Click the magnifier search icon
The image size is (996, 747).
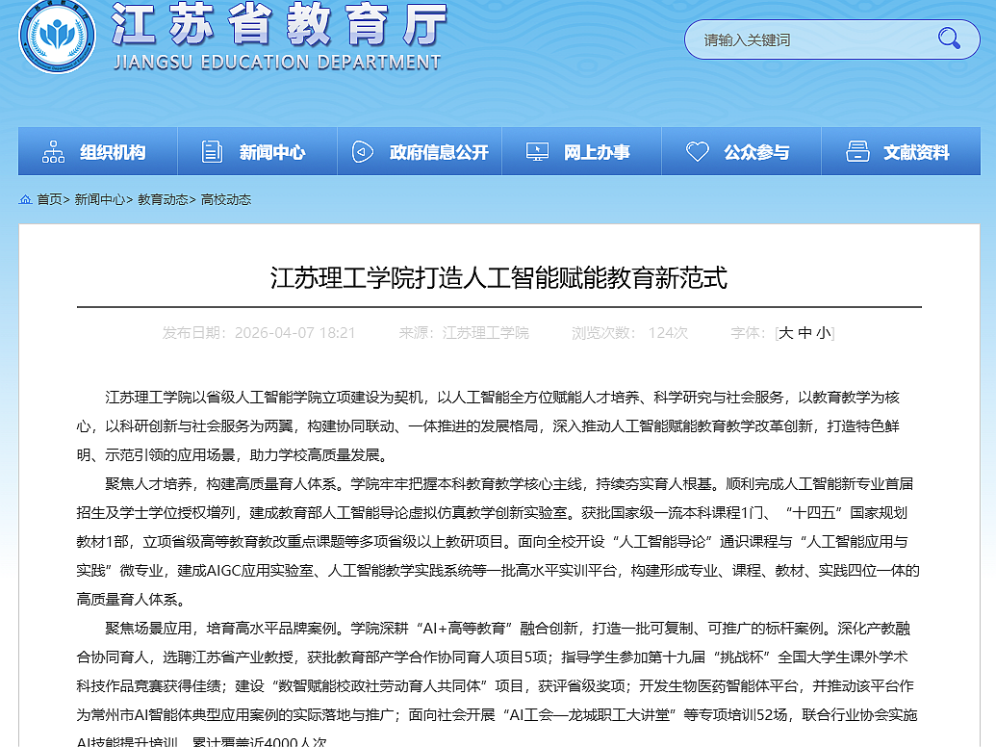[949, 39]
